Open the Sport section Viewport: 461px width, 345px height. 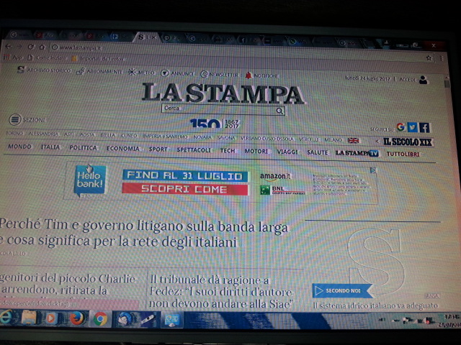coord(158,149)
